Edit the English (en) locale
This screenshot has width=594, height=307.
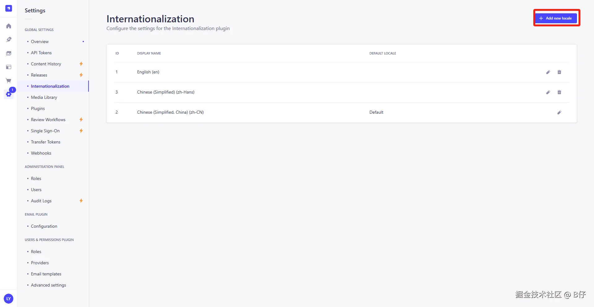[x=548, y=72]
